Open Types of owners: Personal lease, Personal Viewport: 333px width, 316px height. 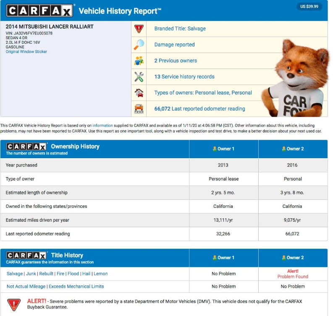click(x=203, y=93)
